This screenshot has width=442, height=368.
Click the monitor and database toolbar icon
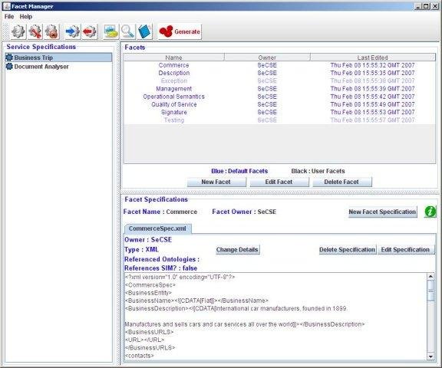pos(110,31)
